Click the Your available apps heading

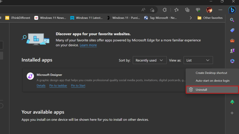point(43,112)
